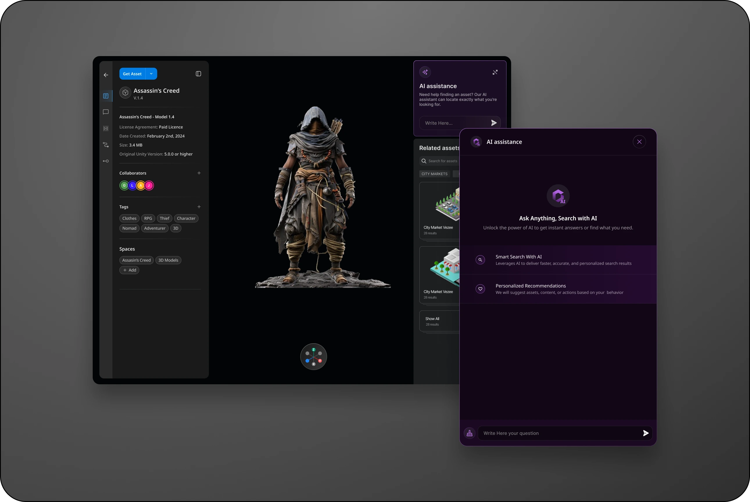Send message in small AI assistance panel
The height and width of the screenshot is (502, 750).
tap(494, 123)
